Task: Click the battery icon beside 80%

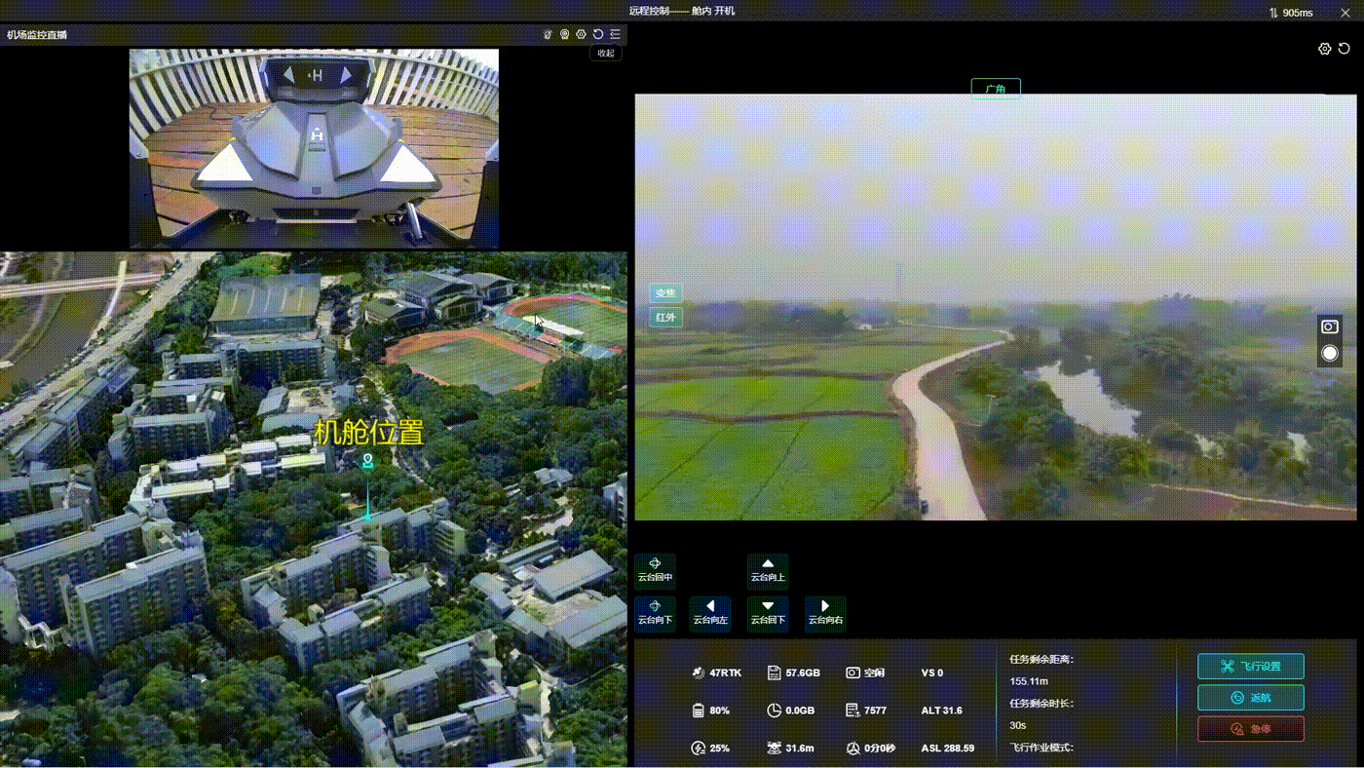Action: tap(698, 710)
